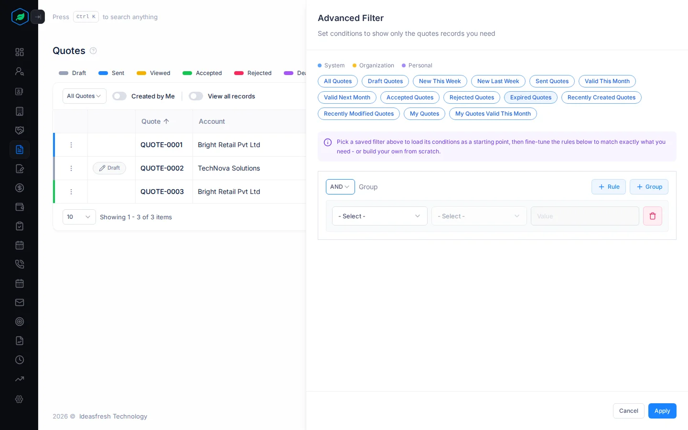Viewport: 688px width, 430px height.
Task: Load the My Quotes Valid This Month filter
Action: pyautogui.click(x=493, y=114)
